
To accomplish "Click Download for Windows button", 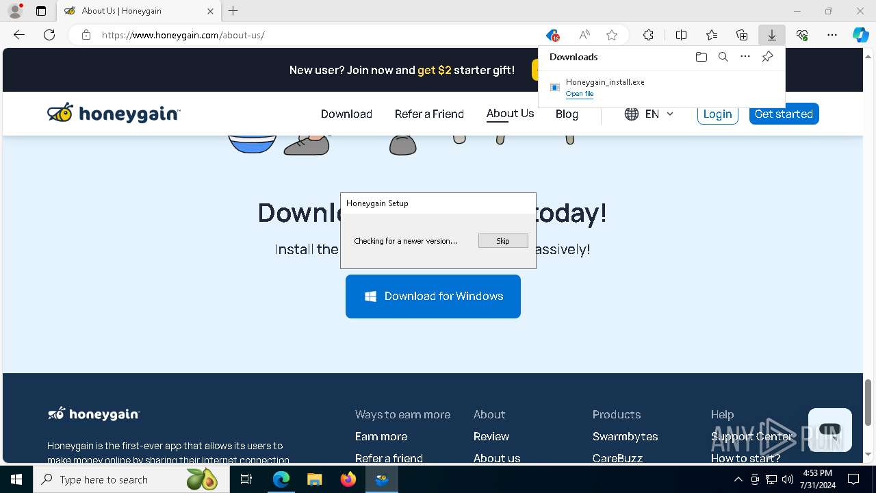I will [433, 296].
